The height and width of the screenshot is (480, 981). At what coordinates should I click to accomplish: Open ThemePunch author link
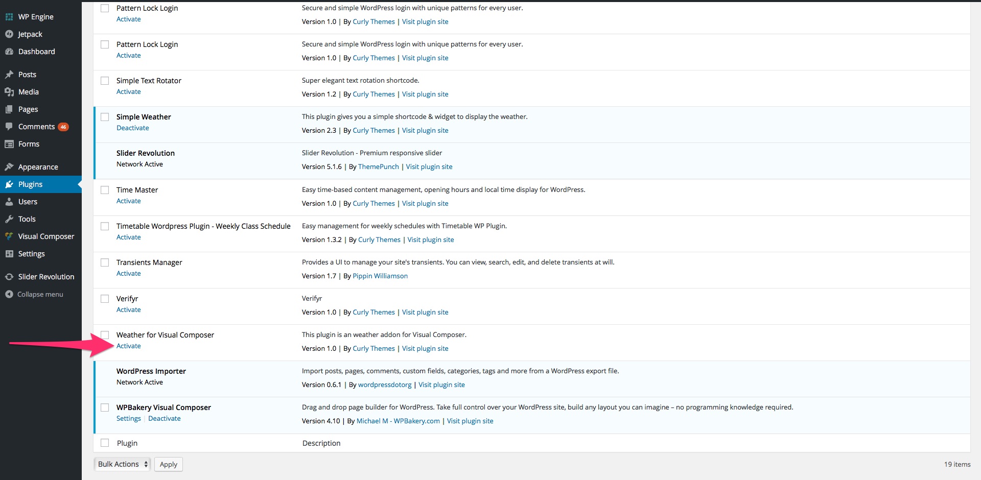coord(379,166)
